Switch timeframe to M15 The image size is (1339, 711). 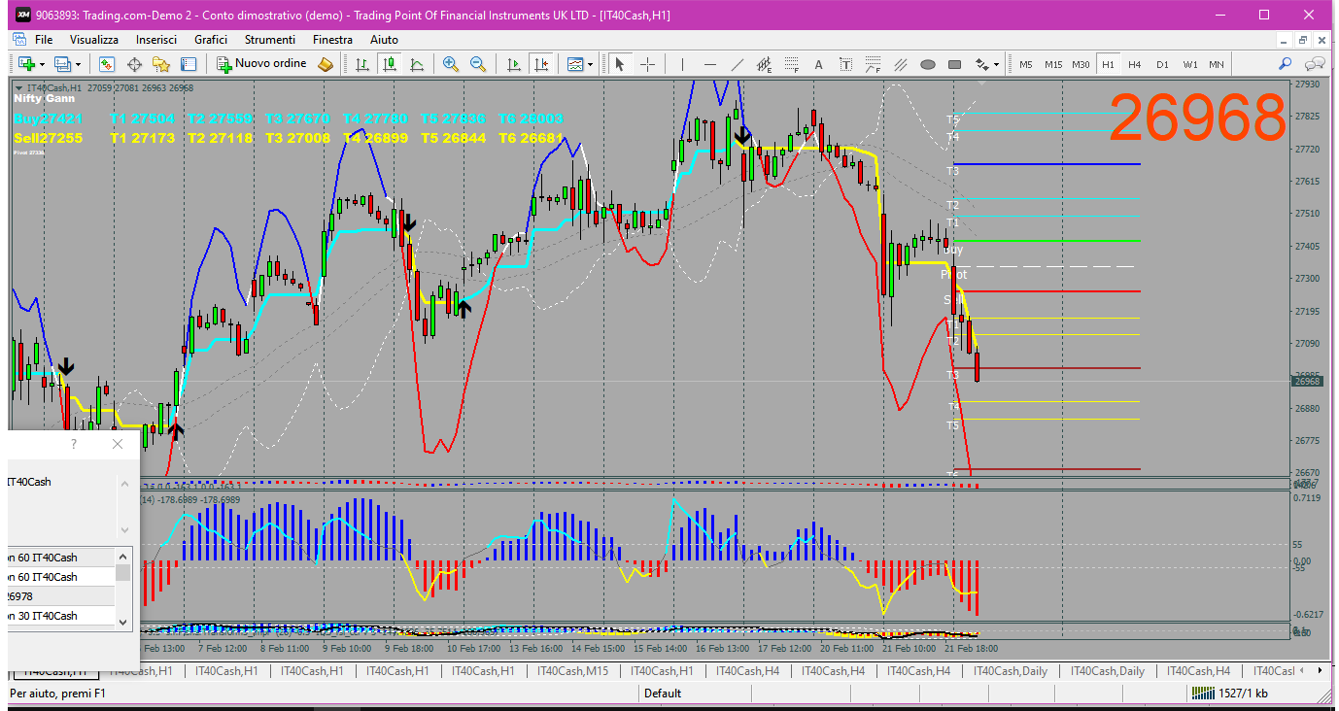[x=1053, y=64]
